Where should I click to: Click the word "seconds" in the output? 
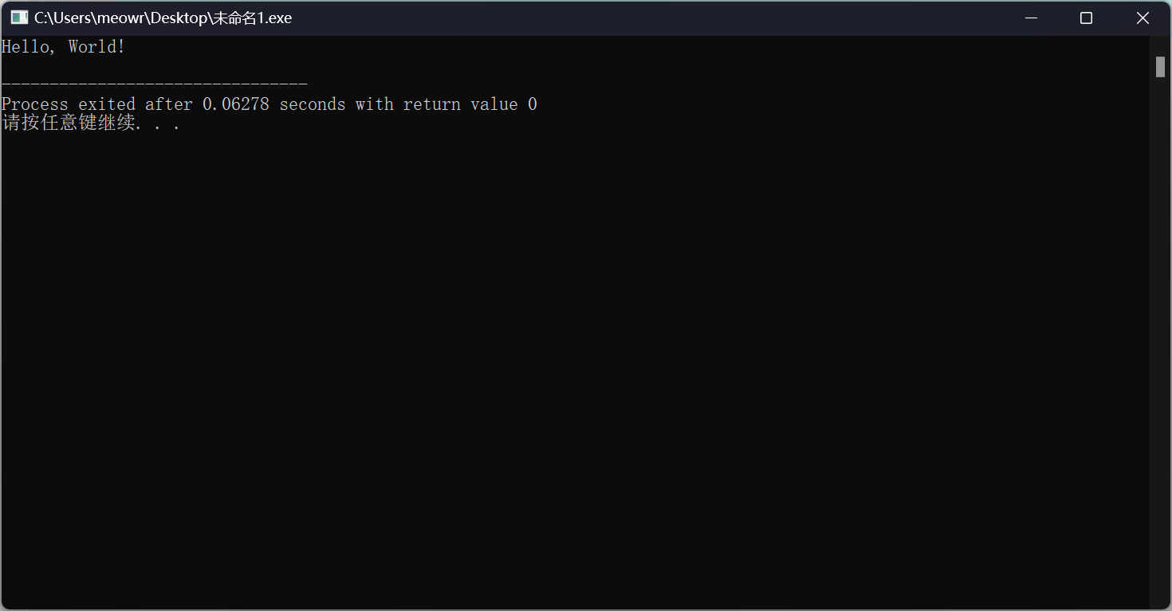click(312, 104)
